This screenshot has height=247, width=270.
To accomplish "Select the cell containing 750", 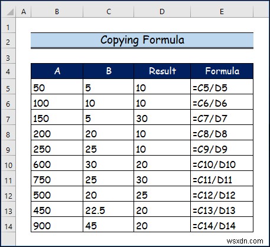I will click(57, 179).
